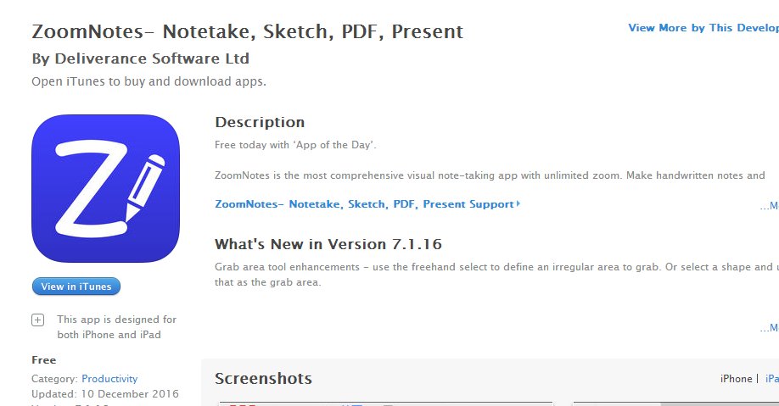The image size is (779, 406).
Task: Expand What's New section More link
Action: 770,328
